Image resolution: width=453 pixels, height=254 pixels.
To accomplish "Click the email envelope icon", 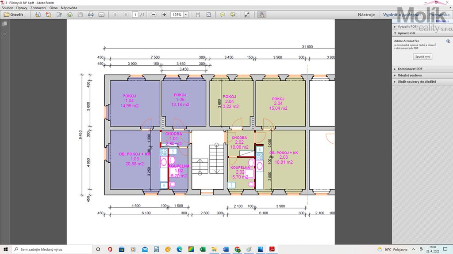I will pyautogui.click(x=101, y=15).
